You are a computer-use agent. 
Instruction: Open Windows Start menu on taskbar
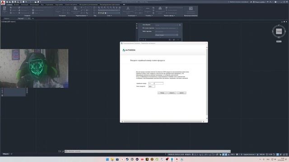[x=107, y=159]
